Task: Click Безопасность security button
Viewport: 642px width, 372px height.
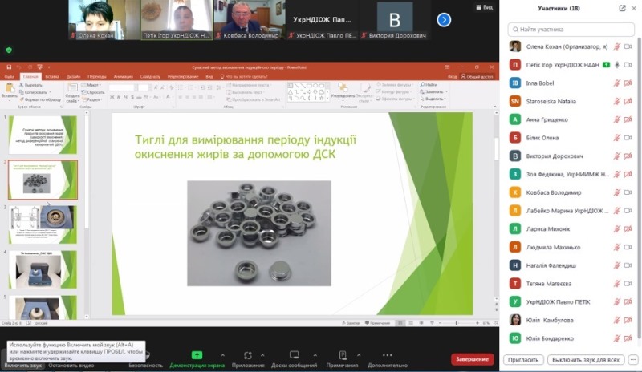Action: pyautogui.click(x=146, y=360)
